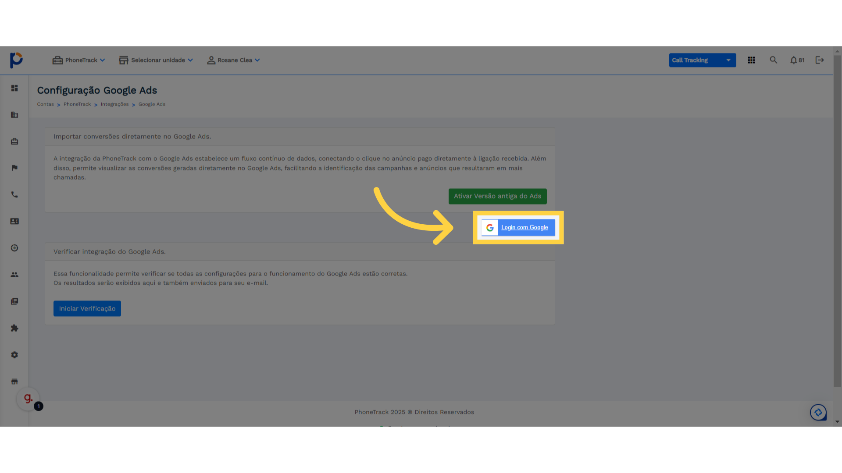The image size is (842, 473).
Task: Go to the Contas breadcrumb link
Action: [45, 104]
